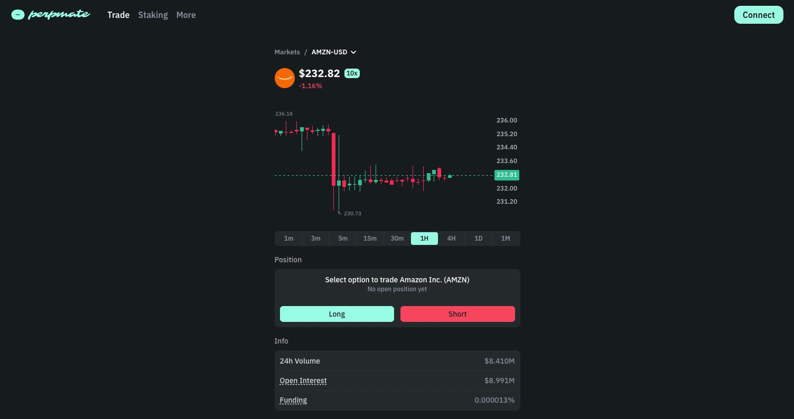Image resolution: width=794 pixels, height=419 pixels.
Task: Click the 236.18 chart high label
Action: click(284, 113)
